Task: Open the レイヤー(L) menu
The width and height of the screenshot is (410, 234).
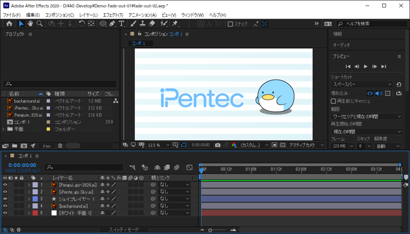Action: [x=88, y=15]
